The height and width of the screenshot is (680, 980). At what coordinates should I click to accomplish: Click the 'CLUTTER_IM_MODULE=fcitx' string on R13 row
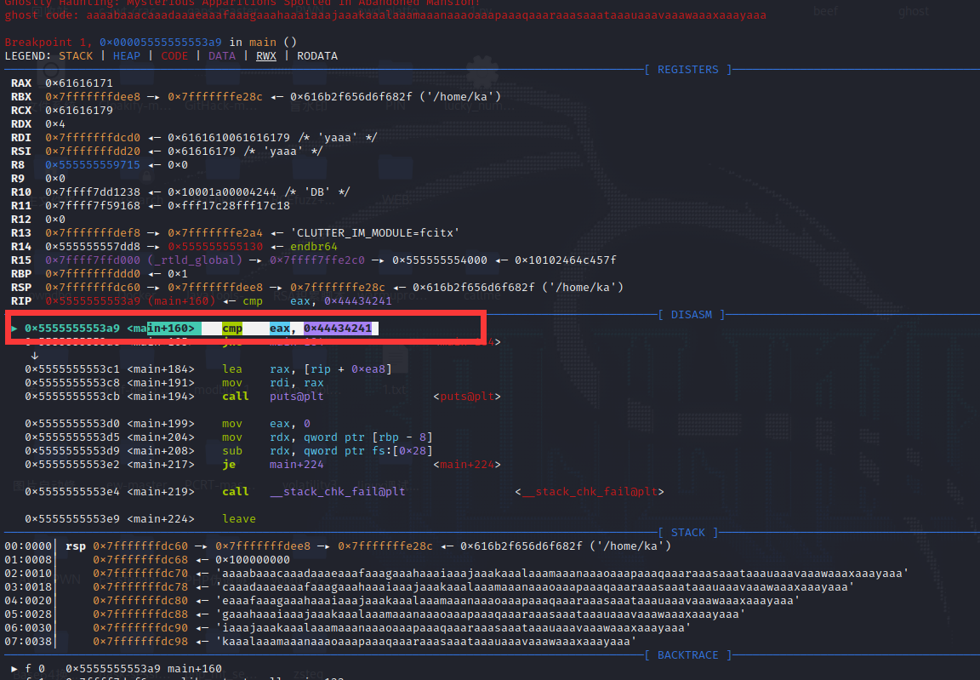click(375, 233)
